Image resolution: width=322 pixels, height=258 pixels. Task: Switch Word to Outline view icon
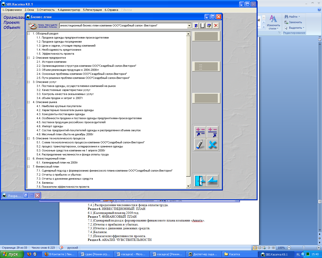pos(269,248)
